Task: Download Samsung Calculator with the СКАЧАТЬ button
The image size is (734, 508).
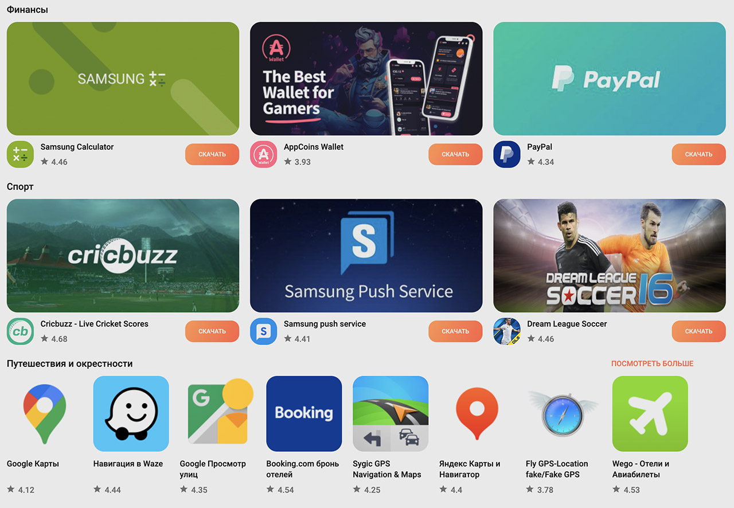Action: point(212,154)
